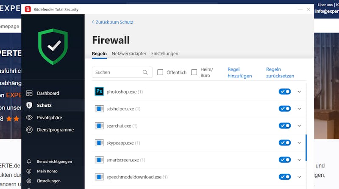Expand the speechmodeldownload.exe rule chevron
This screenshot has height=189, width=339.
click(299, 177)
